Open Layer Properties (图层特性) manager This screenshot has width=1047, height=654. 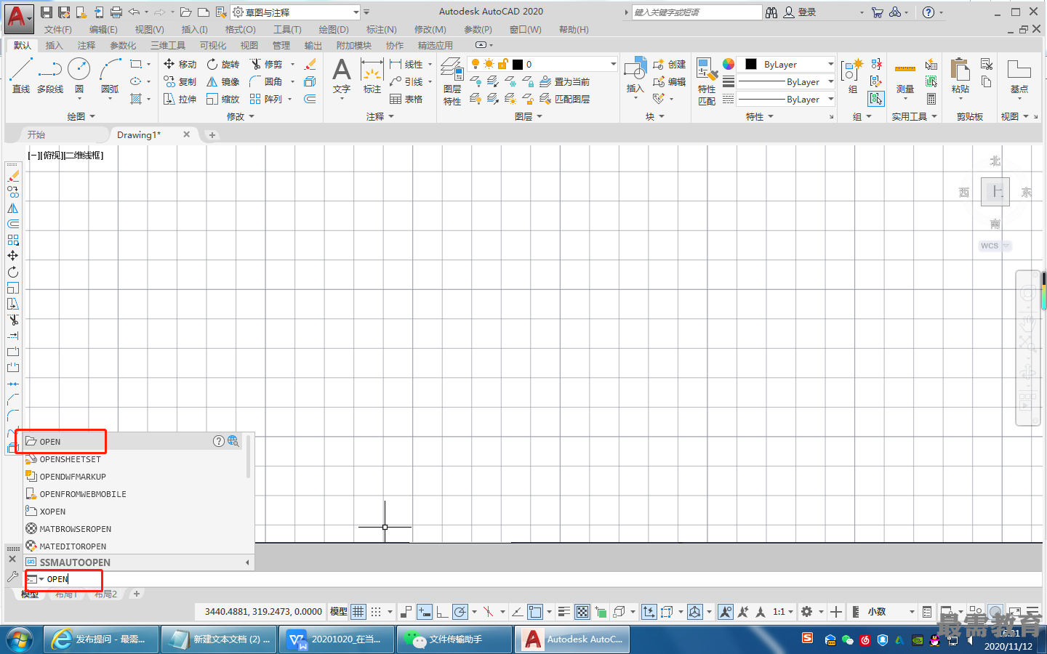452,81
